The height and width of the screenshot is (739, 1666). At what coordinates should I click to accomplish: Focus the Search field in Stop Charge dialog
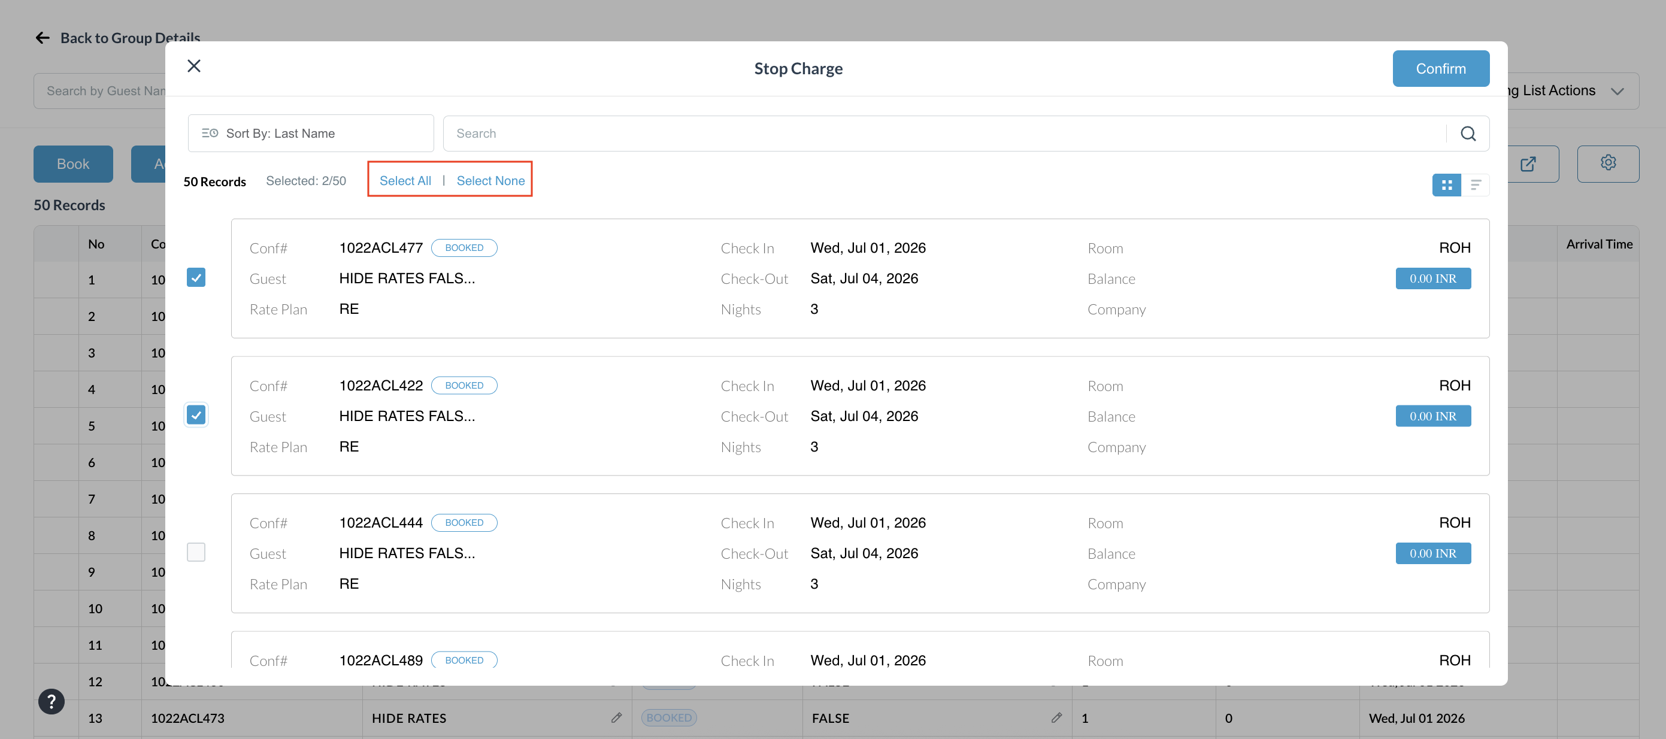[944, 133]
